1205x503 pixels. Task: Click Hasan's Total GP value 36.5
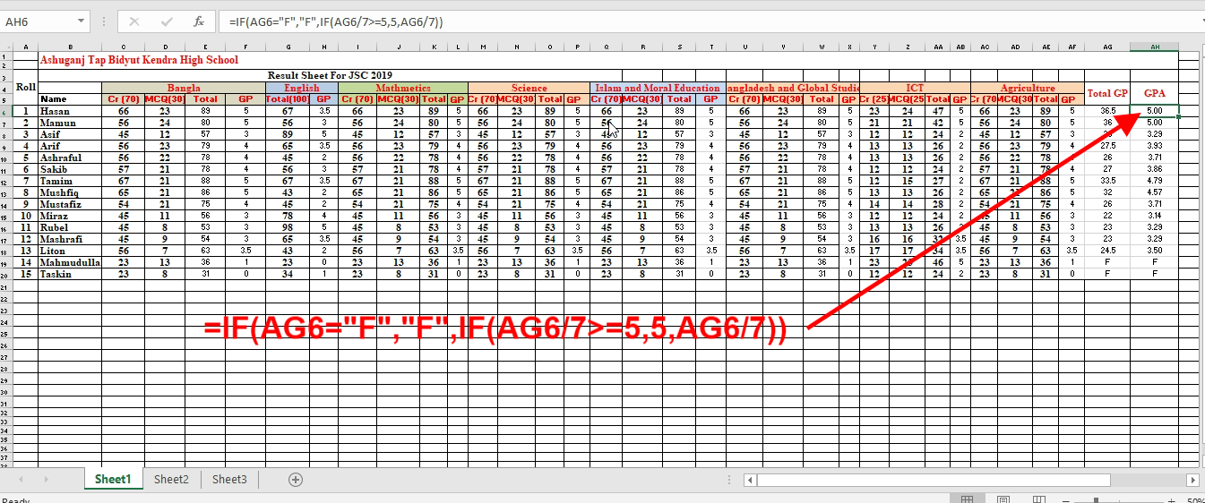tap(1107, 111)
